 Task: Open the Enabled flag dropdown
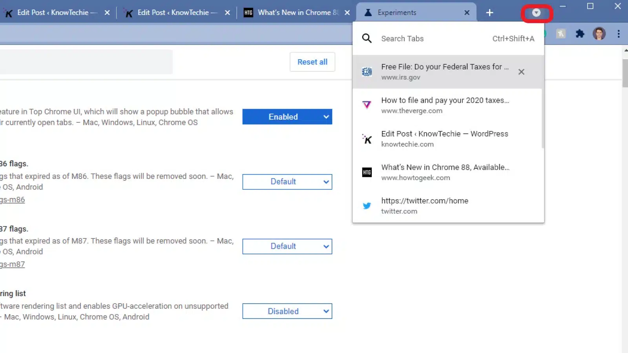click(287, 116)
